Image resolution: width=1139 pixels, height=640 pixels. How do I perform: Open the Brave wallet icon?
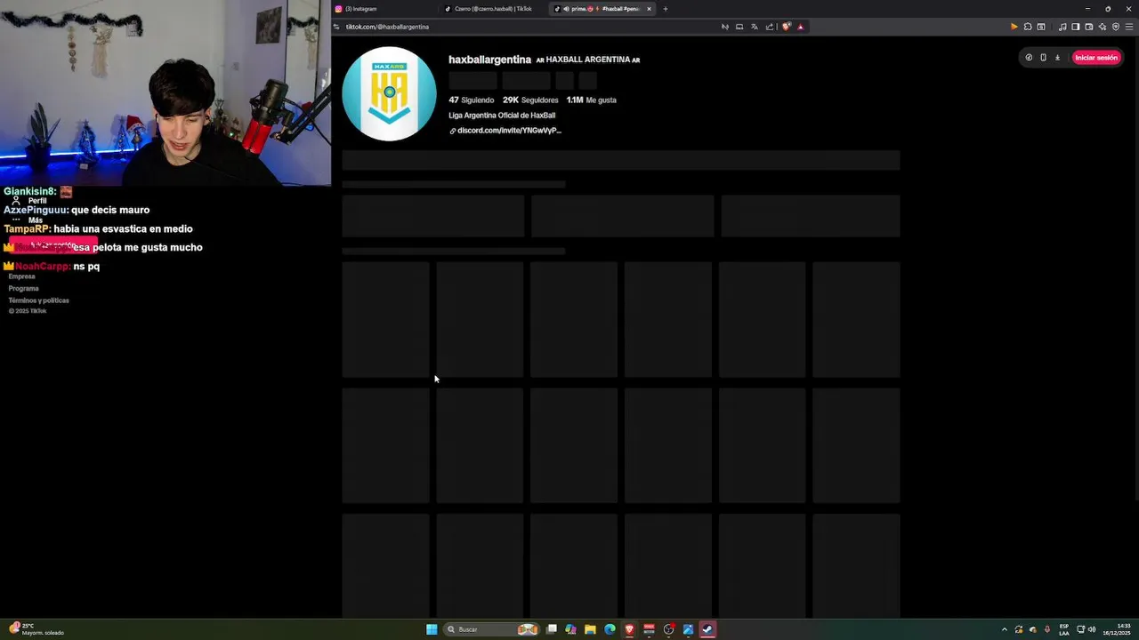pyautogui.click(x=1089, y=27)
